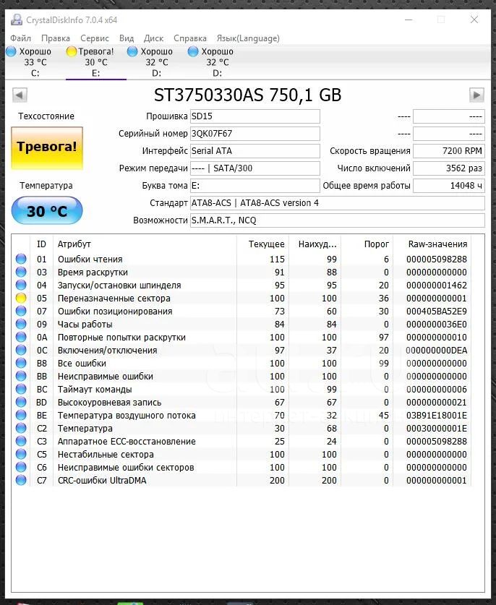Click the blue icon next to Часы работы
Viewport: 496px width, 605px height.
(21, 325)
